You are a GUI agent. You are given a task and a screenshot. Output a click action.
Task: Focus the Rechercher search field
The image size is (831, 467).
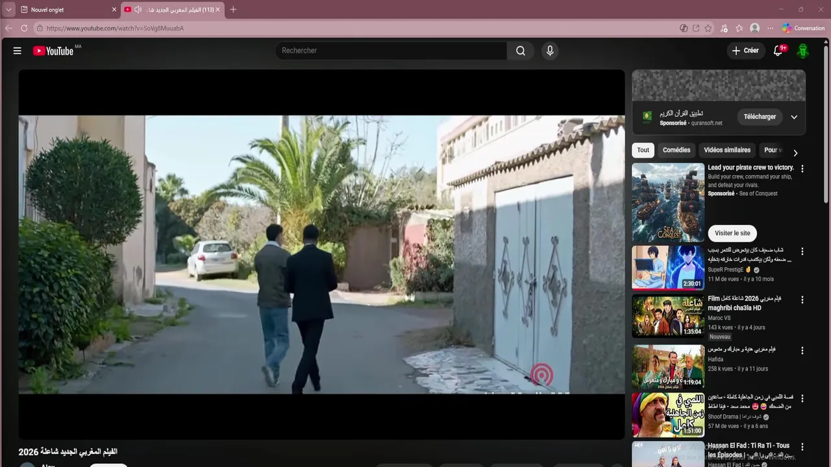click(x=392, y=51)
